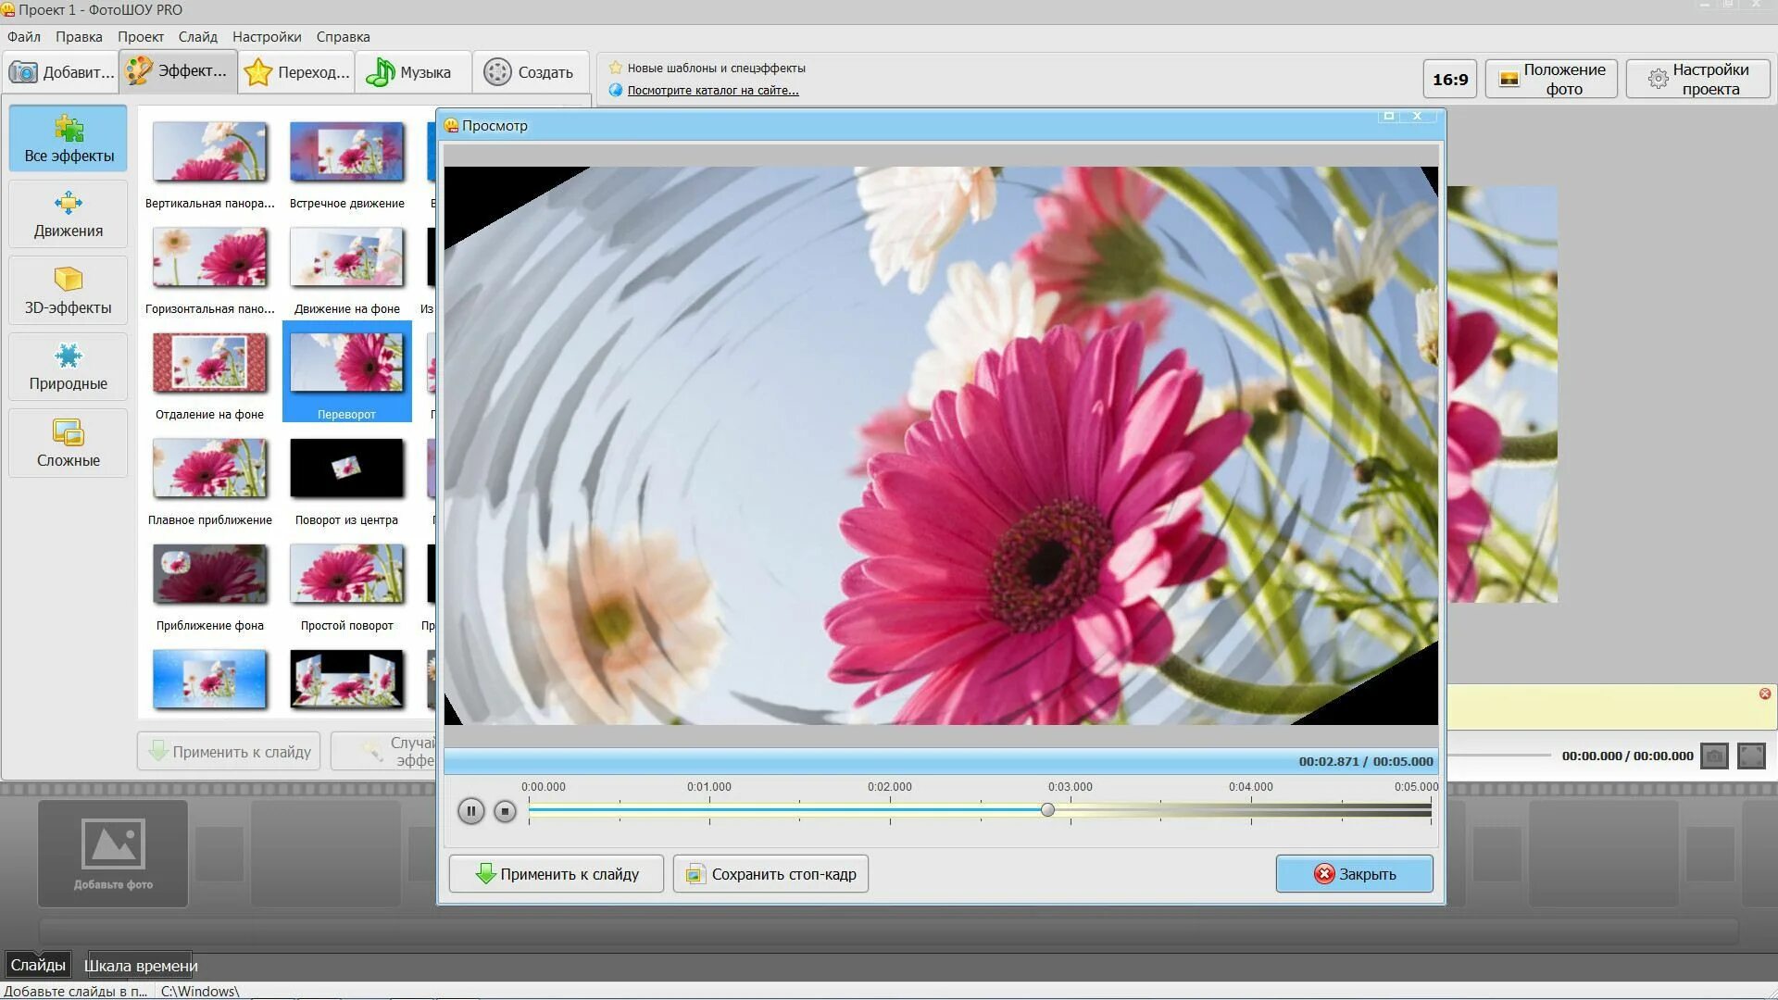The width and height of the screenshot is (1778, 1000).
Task: Click the preview timeline slider handle
Action: [1047, 810]
